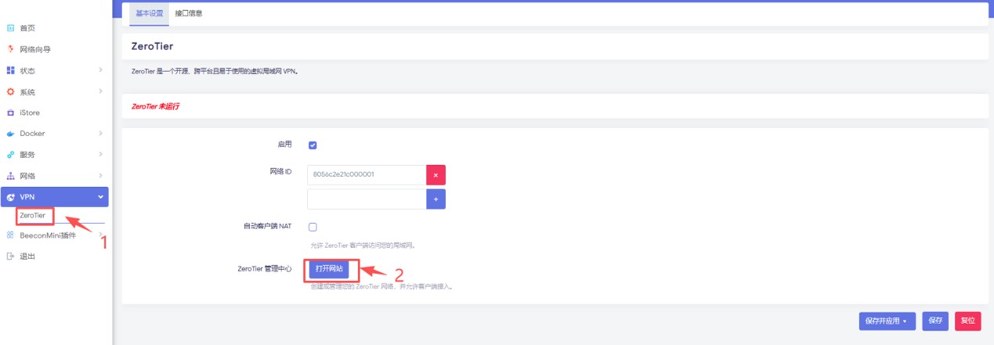Click the empty network ID input field
The height and width of the screenshot is (345, 994).
pos(366,199)
